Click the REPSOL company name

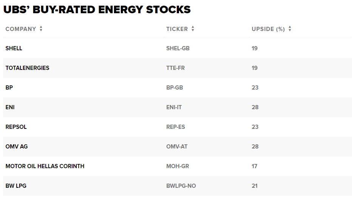click(16, 127)
